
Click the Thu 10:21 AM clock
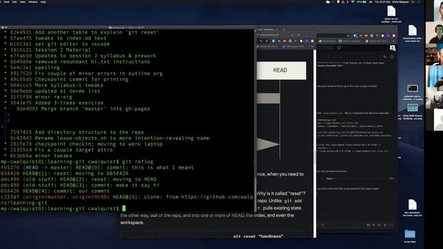[x=381, y=1]
